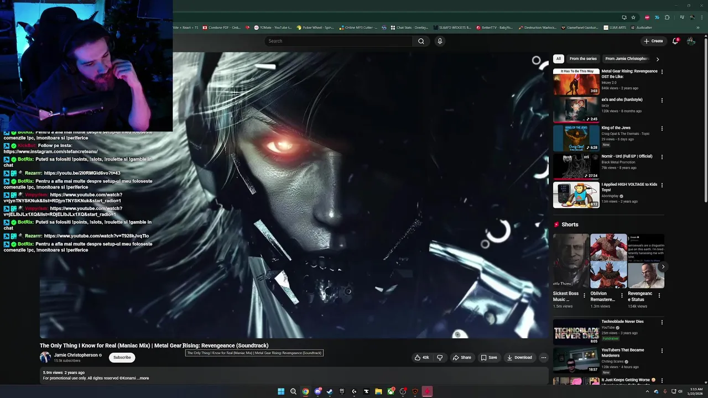The image size is (708, 398).
Task: Open options for Applied HIGH VOLTAGE video
Action: point(662,185)
